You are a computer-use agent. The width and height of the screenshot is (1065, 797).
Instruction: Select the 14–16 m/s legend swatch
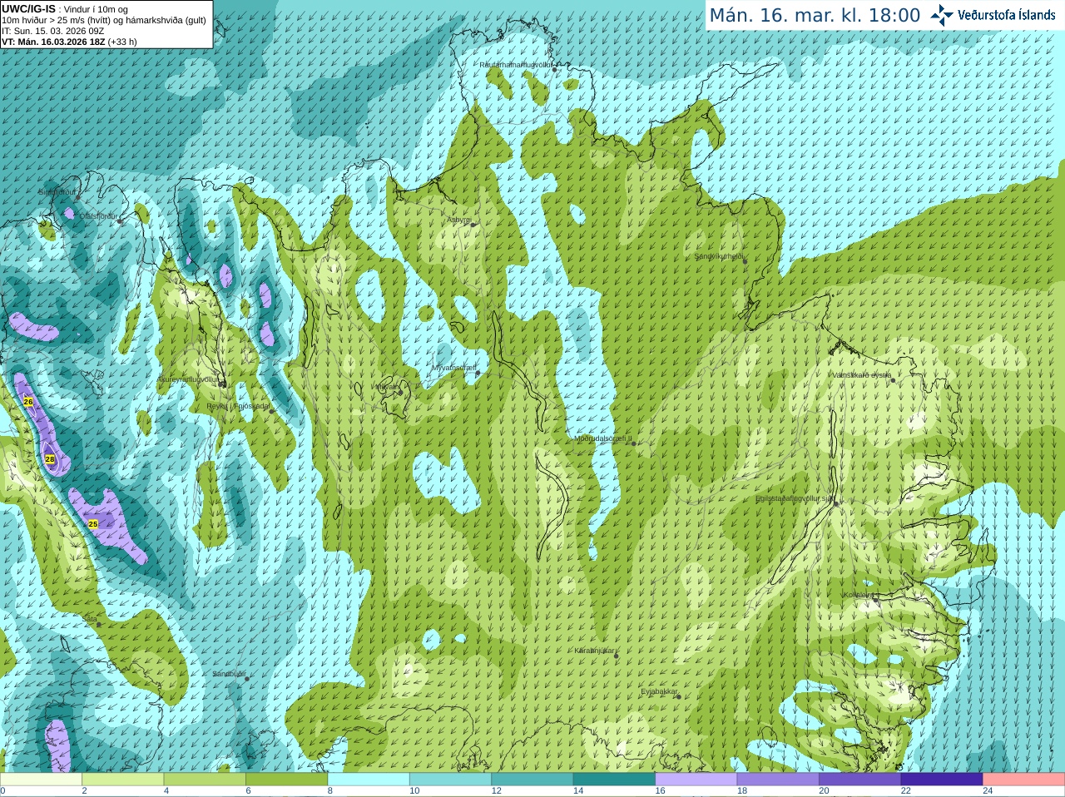(x=614, y=780)
